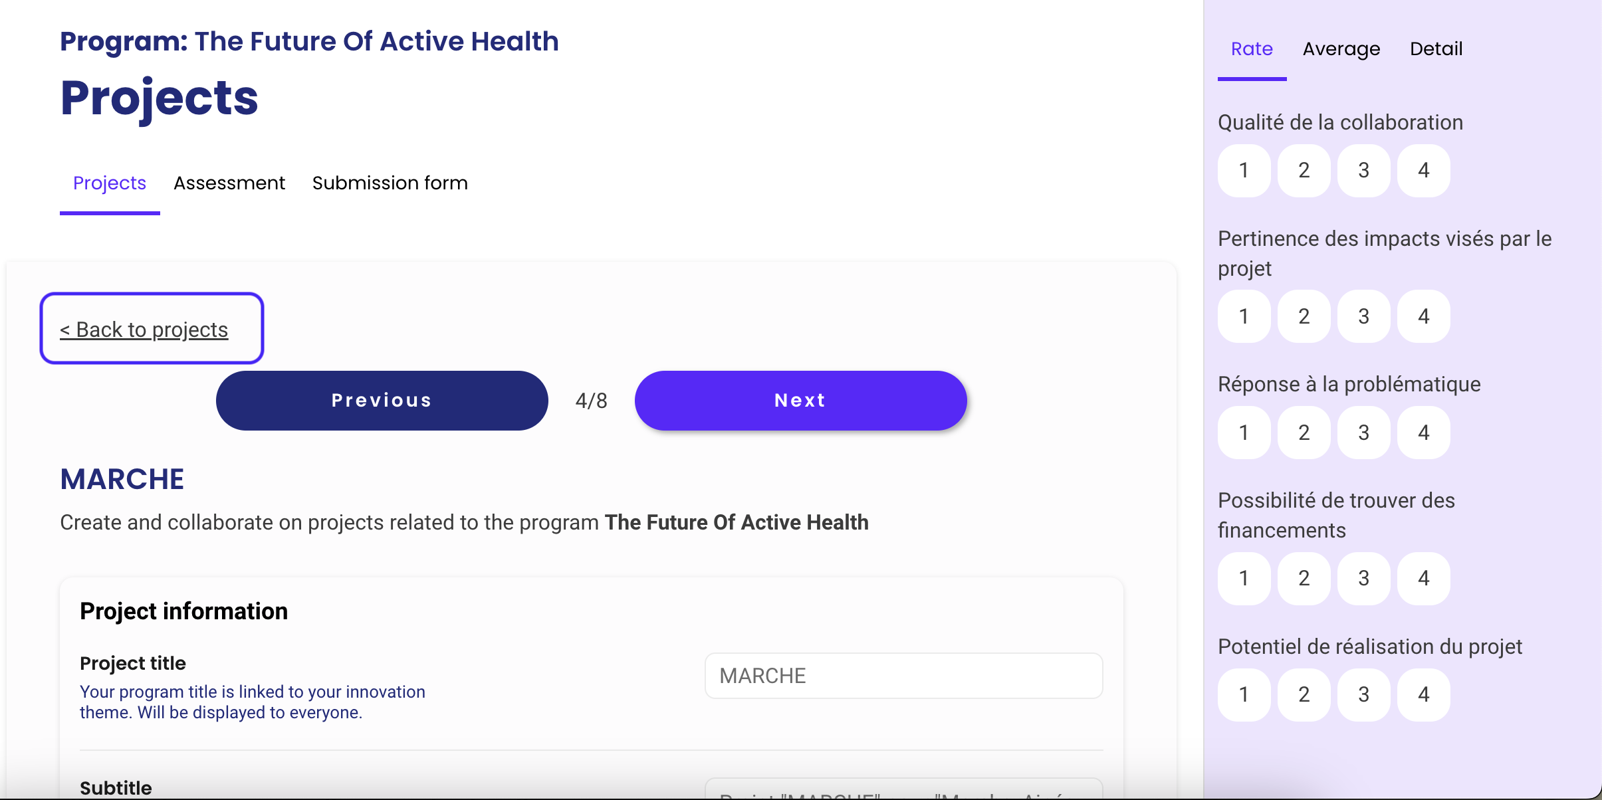Select 3 for Pertinence des impacts
The height and width of the screenshot is (800, 1602).
[1363, 316]
